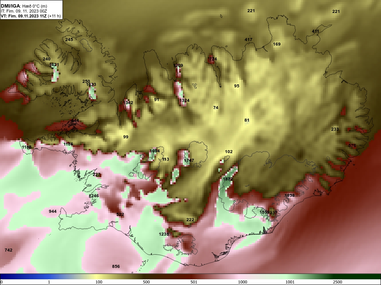381x285 pixels.
Task: Click the 411 value on the map
Action: [x=315, y=31]
